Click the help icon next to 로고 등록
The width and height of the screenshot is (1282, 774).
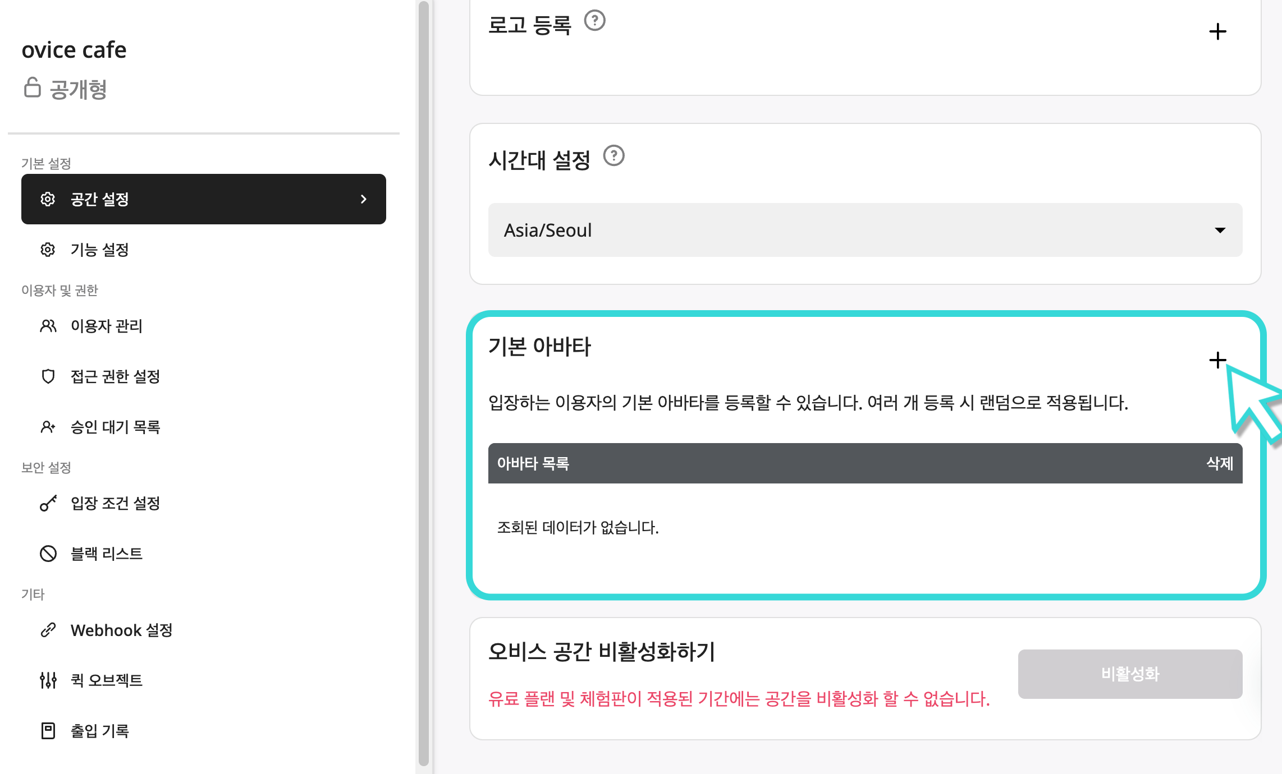pyautogui.click(x=594, y=21)
